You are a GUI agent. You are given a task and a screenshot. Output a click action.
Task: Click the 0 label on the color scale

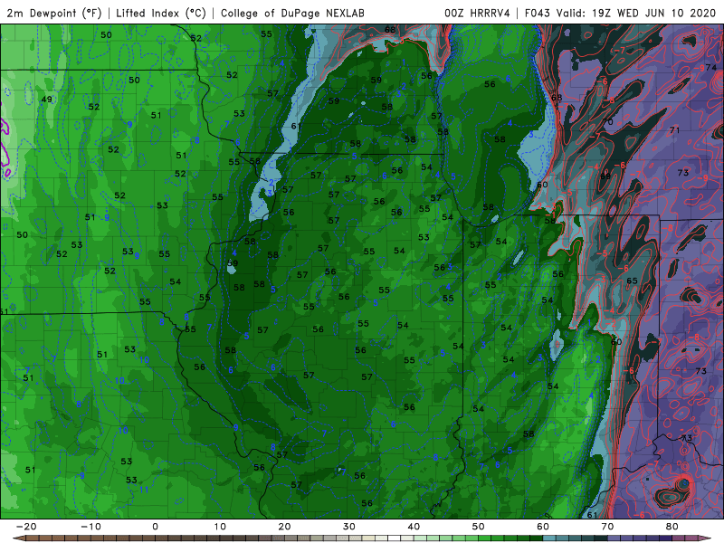pyautogui.click(x=155, y=527)
